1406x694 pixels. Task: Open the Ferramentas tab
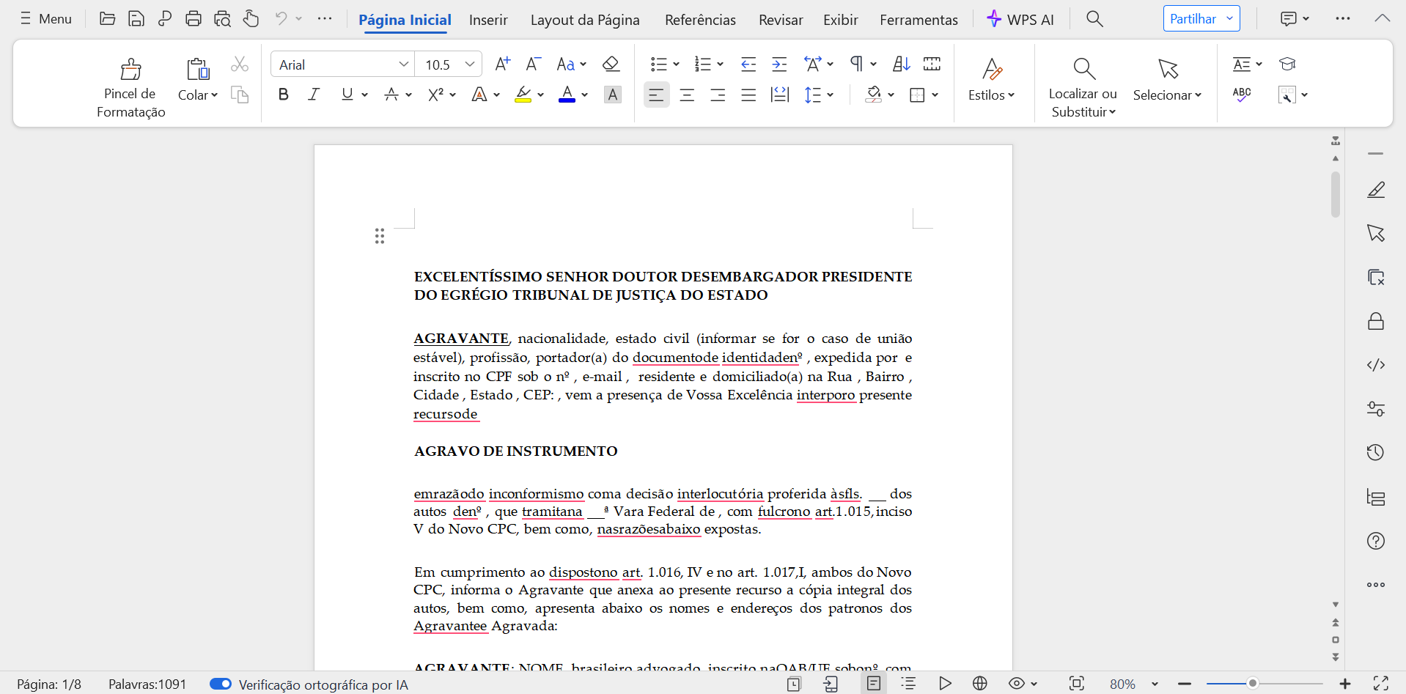(919, 20)
